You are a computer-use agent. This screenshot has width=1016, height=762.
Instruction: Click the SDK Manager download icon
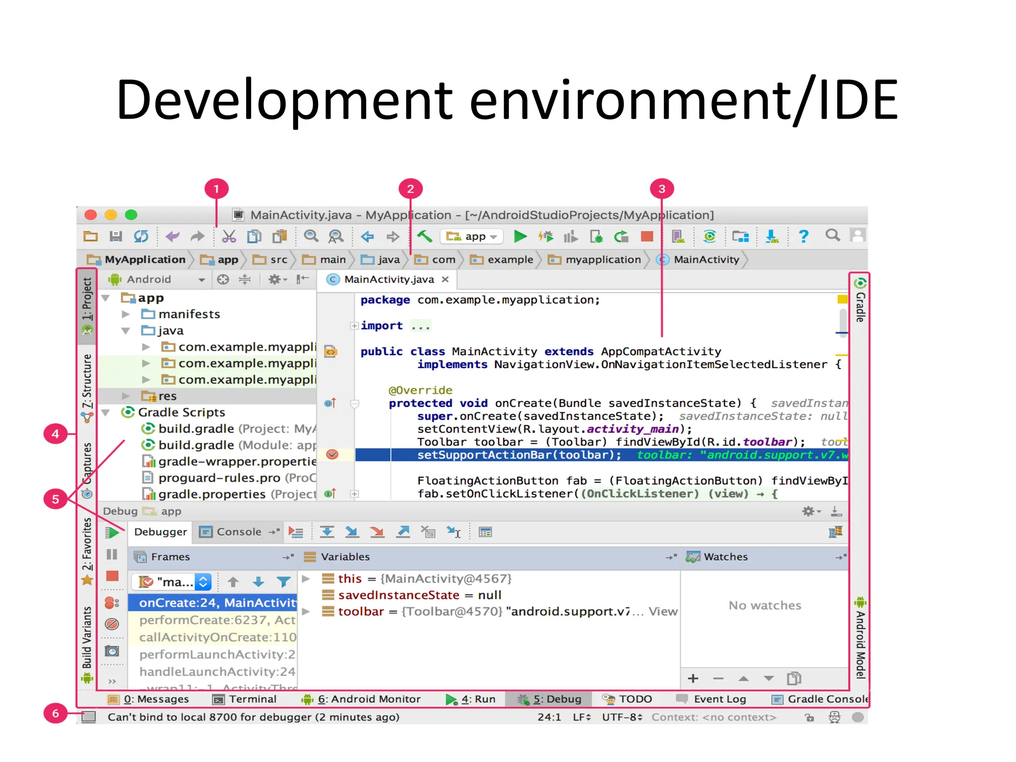click(772, 237)
